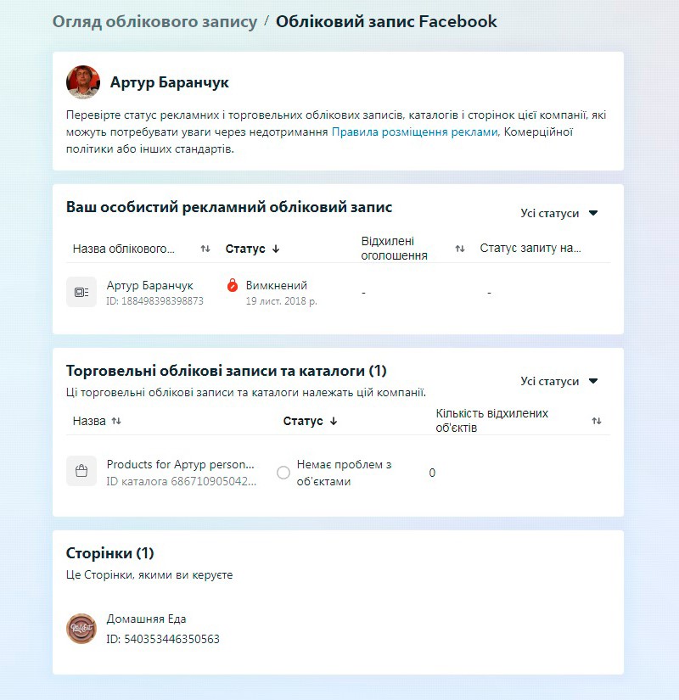
Task: Select the Обліковий запис Facebook breadcrumb item
Action: tap(385, 21)
